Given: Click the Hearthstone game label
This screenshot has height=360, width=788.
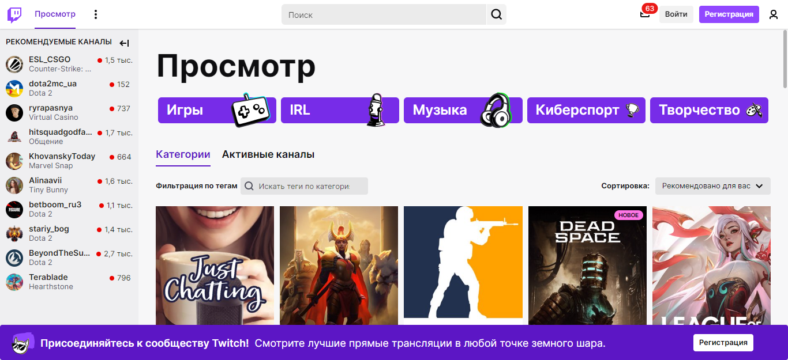Looking at the screenshot, I should pyautogui.click(x=51, y=286).
